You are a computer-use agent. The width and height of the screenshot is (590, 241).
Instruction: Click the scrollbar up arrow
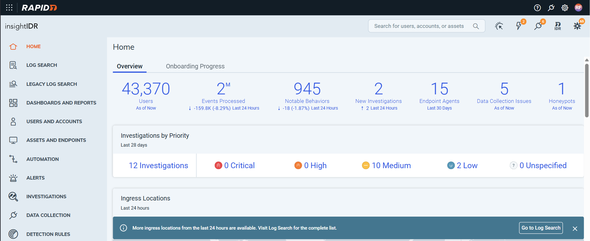587,60
